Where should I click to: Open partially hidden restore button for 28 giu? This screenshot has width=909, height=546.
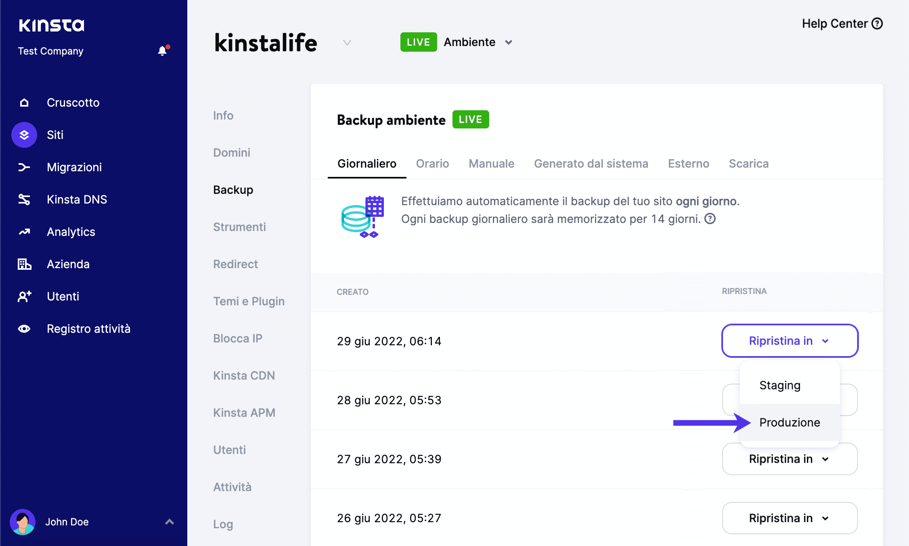[849, 400]
